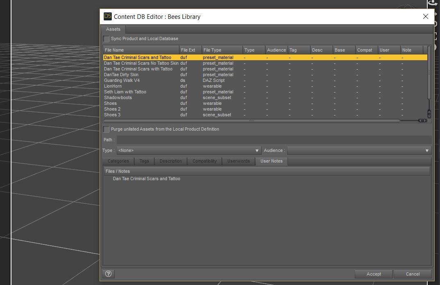Select the LionHorn asset row
This screenshot has width=440, height=285.
tap(265, 86)
